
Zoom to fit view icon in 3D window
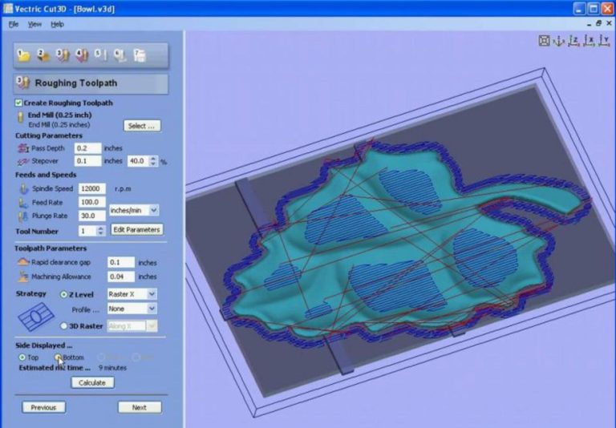[x=544, y=40]
